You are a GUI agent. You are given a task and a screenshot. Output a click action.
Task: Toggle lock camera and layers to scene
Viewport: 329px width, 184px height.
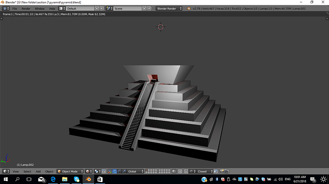[x=174, y=171]
